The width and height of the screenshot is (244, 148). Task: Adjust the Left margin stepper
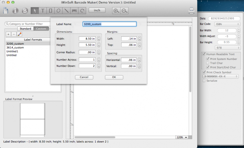point(140,39)
